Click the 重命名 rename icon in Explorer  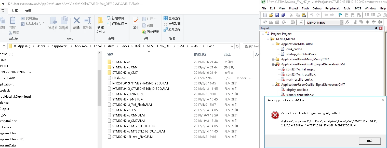tap(87, 21)
